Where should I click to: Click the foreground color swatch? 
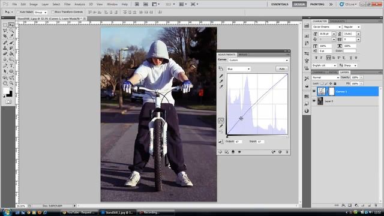click(x=6, y=91)
